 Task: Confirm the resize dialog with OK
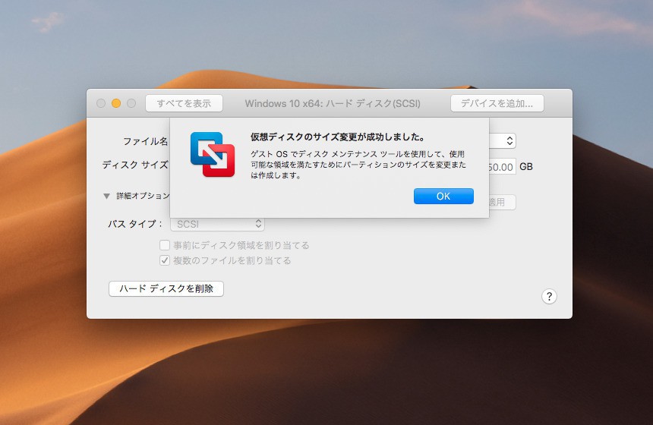[443, 196]
